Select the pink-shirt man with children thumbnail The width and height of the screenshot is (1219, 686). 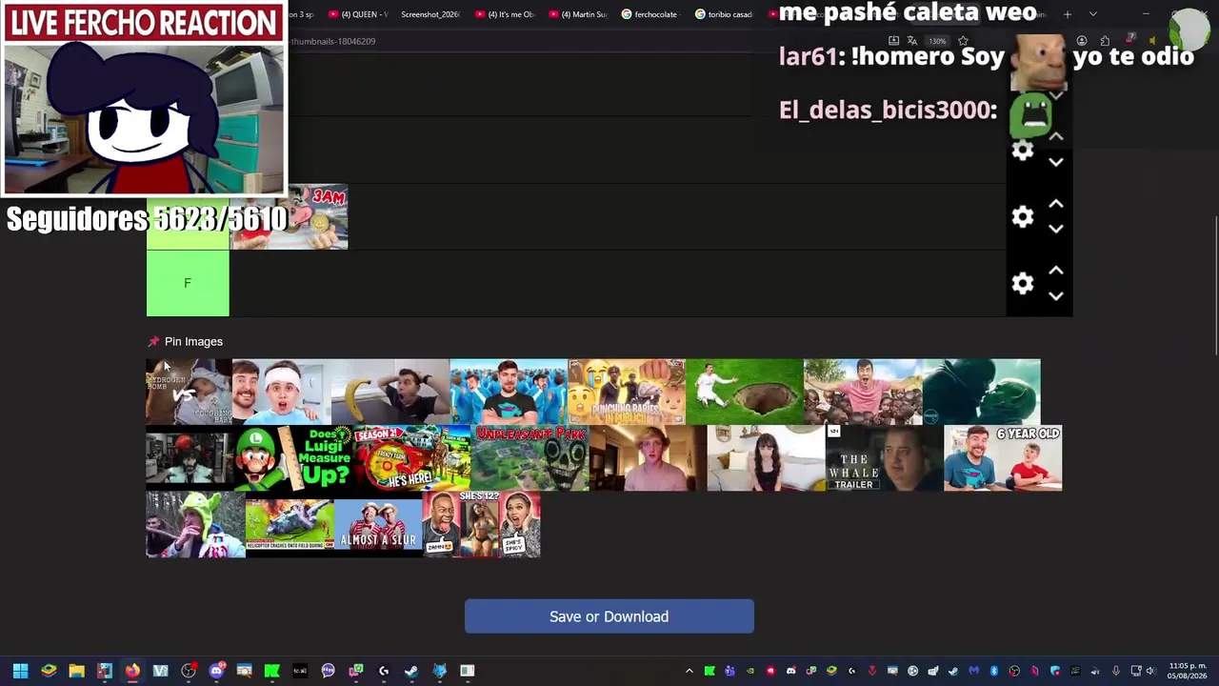pyautogui.click(x=863, y=392)
